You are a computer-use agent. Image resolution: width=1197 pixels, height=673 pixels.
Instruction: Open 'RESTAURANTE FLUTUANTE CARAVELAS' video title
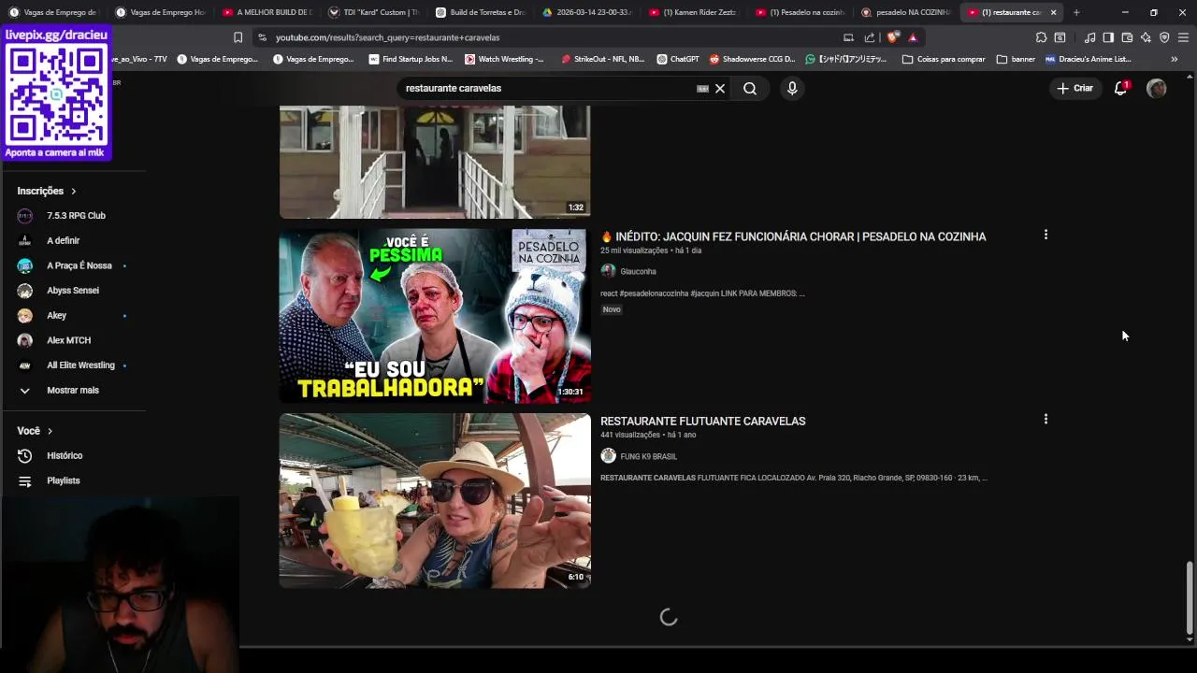click(702, 421)
